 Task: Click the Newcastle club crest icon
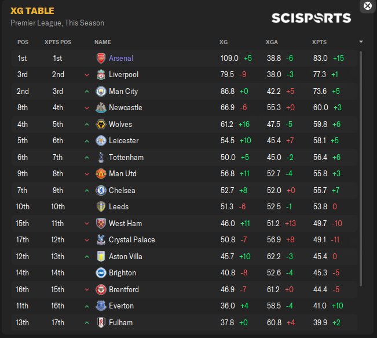coord(101,107)
